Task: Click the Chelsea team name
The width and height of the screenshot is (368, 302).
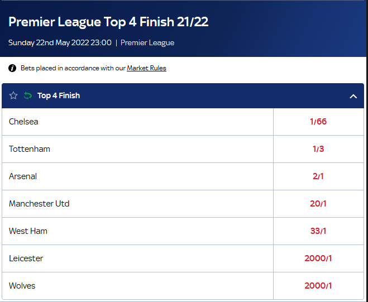Action: point(23,122)
